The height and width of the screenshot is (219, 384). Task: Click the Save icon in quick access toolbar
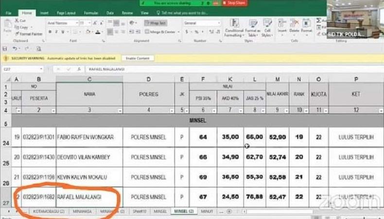[5, 49]
